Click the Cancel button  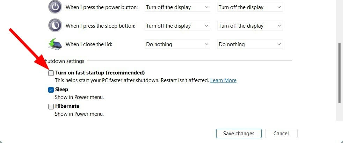(281, 133)
